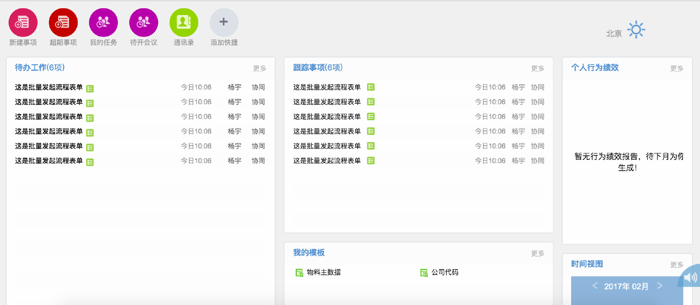Open the 待开会议 meetings icon
Image resolution: width=700 pixels, height=305 pixels.
click(x=144, y=23)
